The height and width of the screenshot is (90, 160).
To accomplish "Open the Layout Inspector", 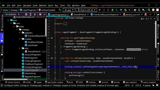I will [x=148, y=82].
